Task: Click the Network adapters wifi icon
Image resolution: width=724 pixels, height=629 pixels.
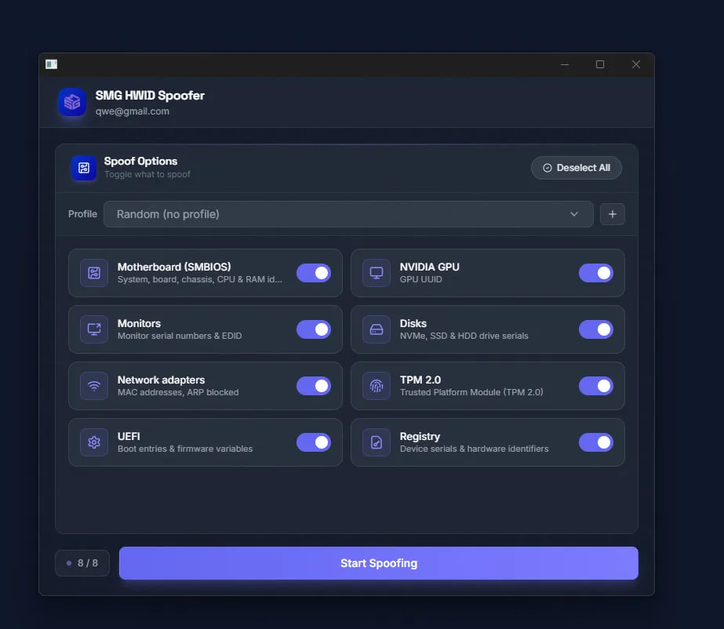Action: [94, 386]
